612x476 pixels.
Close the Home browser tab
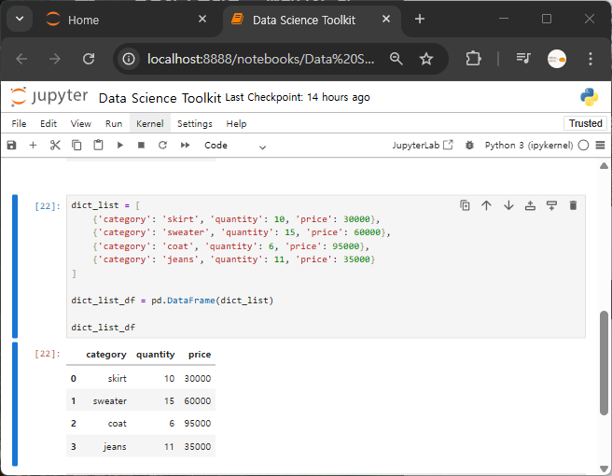click(x=202, y=19)
